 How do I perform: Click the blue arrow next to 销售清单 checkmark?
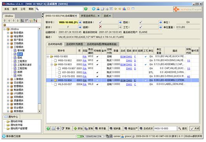[x=120, y=22]
